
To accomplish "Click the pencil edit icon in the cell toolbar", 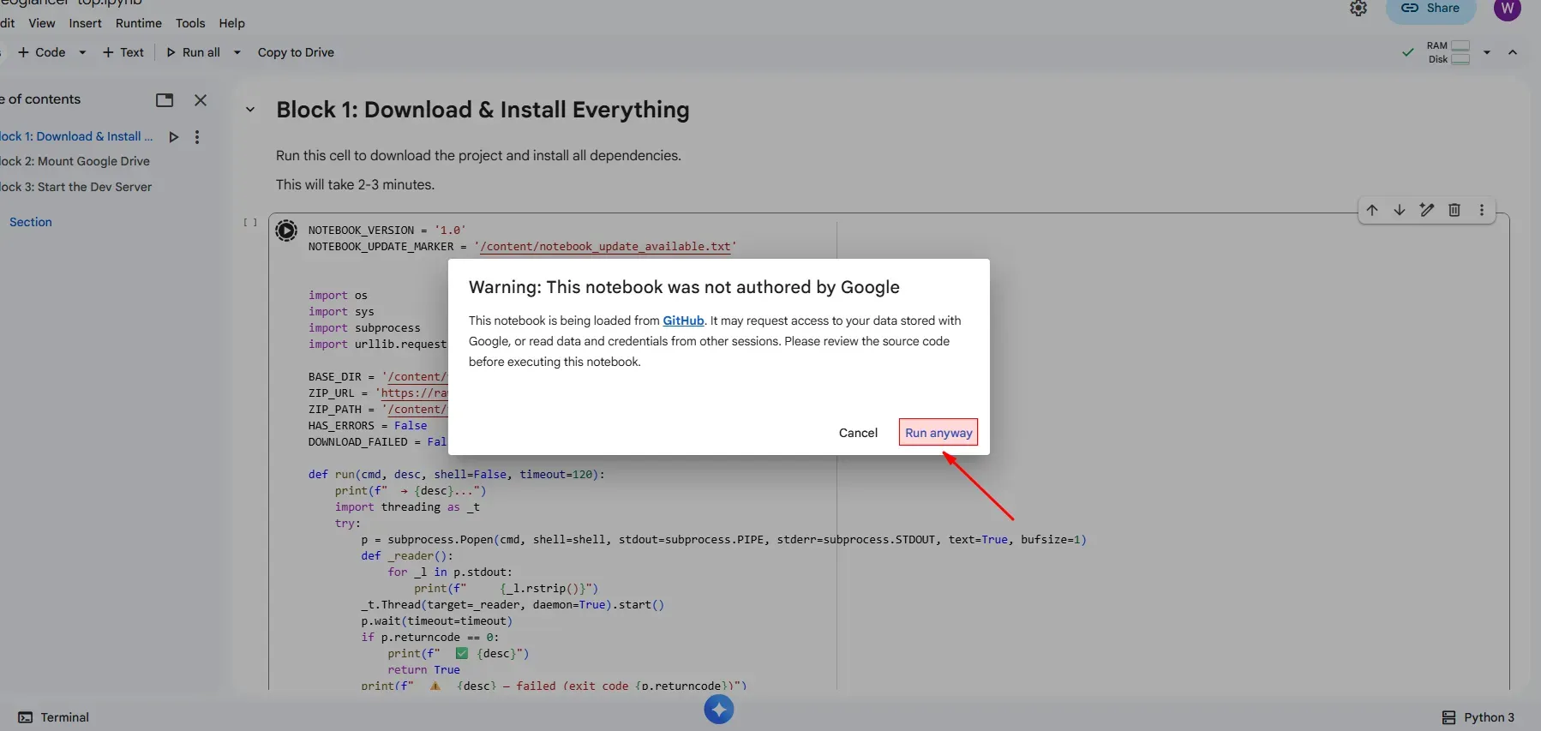I will point(1427,210).
